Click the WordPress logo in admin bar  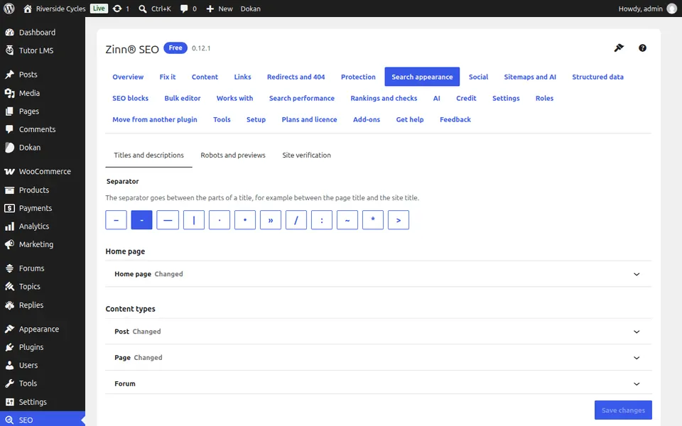(x=9, y=9)
